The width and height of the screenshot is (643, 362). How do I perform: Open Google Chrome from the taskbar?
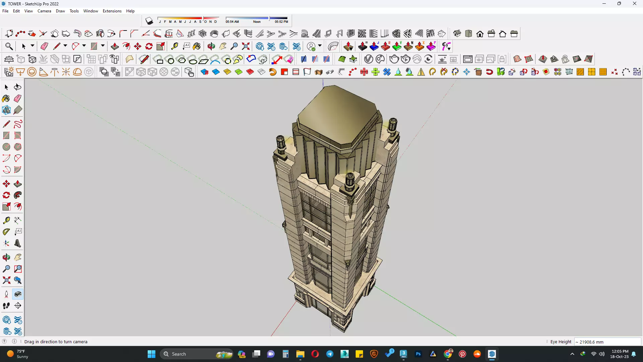(x=448, y=354)
